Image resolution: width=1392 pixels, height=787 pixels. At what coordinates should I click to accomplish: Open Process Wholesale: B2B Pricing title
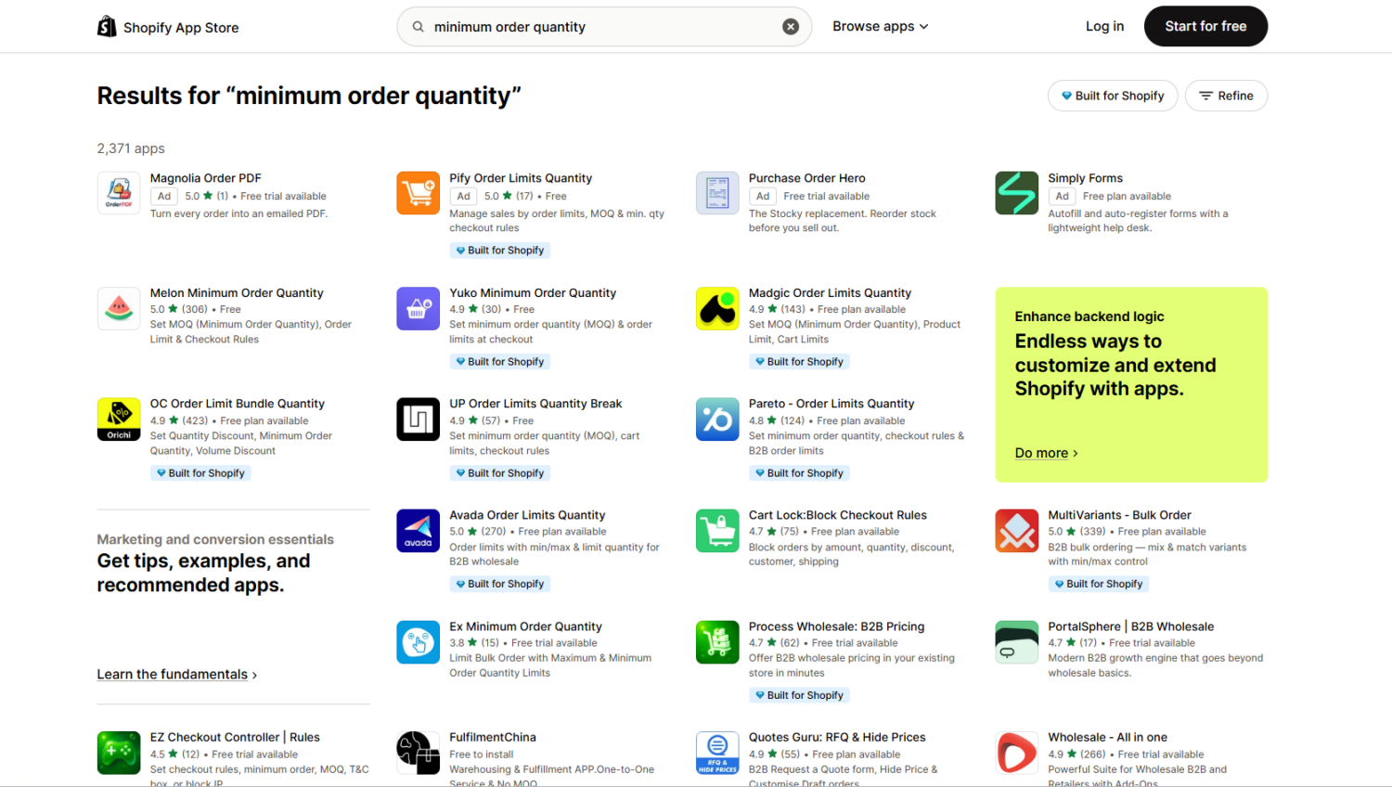(x=836, y=626)
